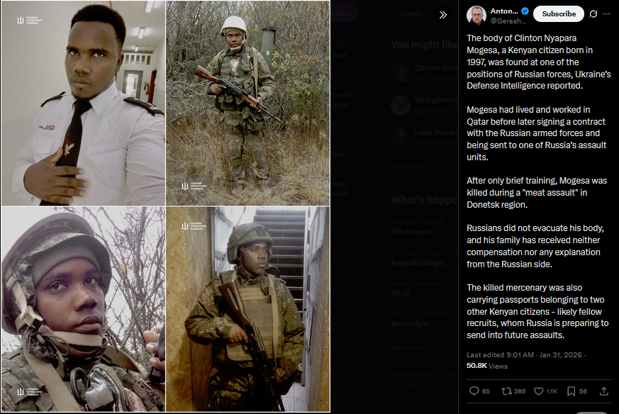Open the three-dot more options menu
619x414 pixels.
pyautogui.click(x=607, y=13)
